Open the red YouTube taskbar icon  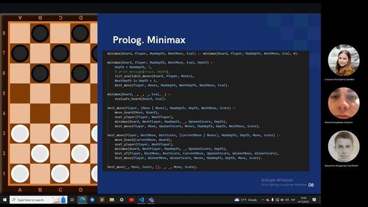coord(132,200)
